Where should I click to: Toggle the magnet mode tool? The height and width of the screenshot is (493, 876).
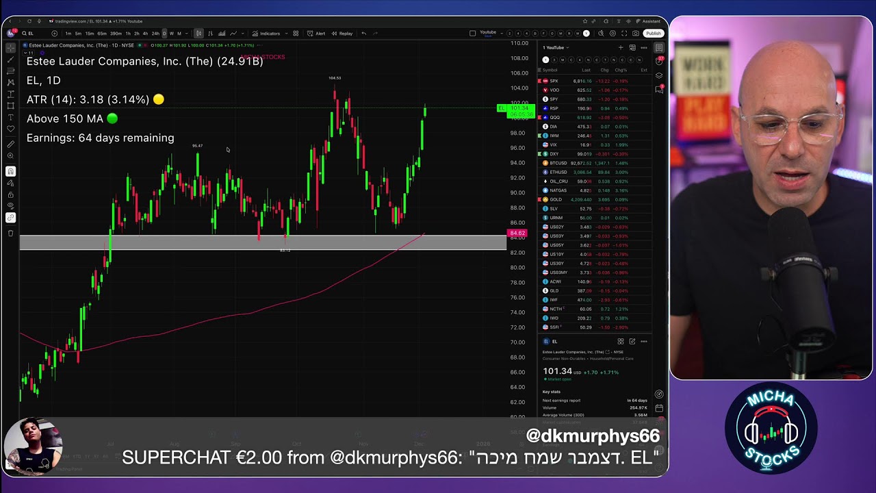click(11, 170)
